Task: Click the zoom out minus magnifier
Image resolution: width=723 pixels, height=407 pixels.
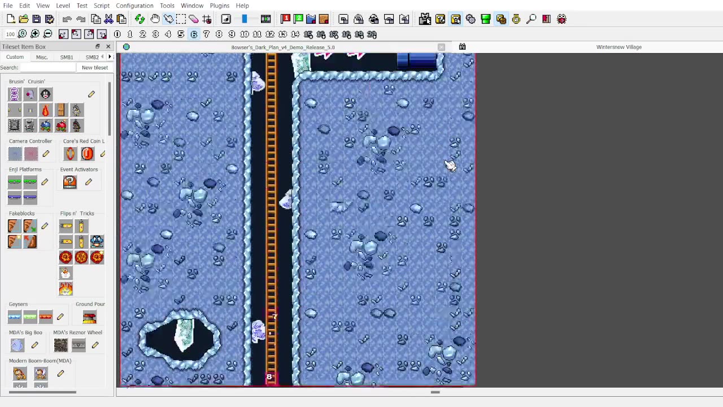Action: click(48, 34)
